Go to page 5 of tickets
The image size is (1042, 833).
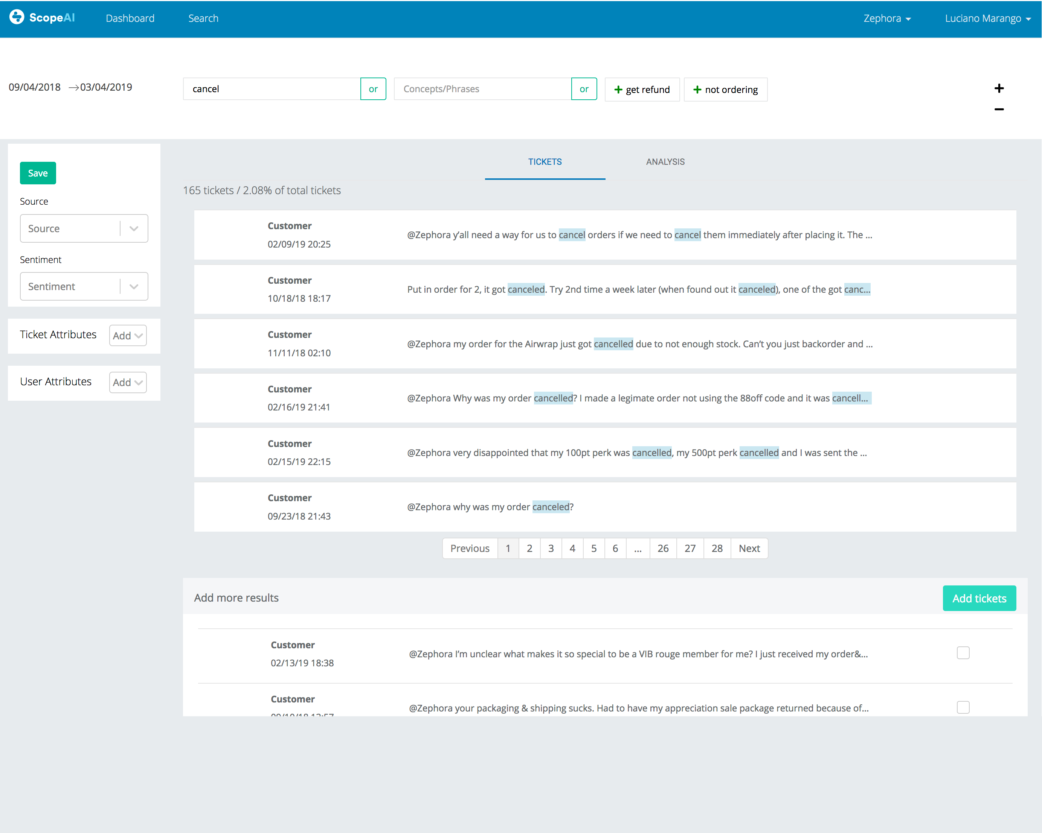coord(594,549)
